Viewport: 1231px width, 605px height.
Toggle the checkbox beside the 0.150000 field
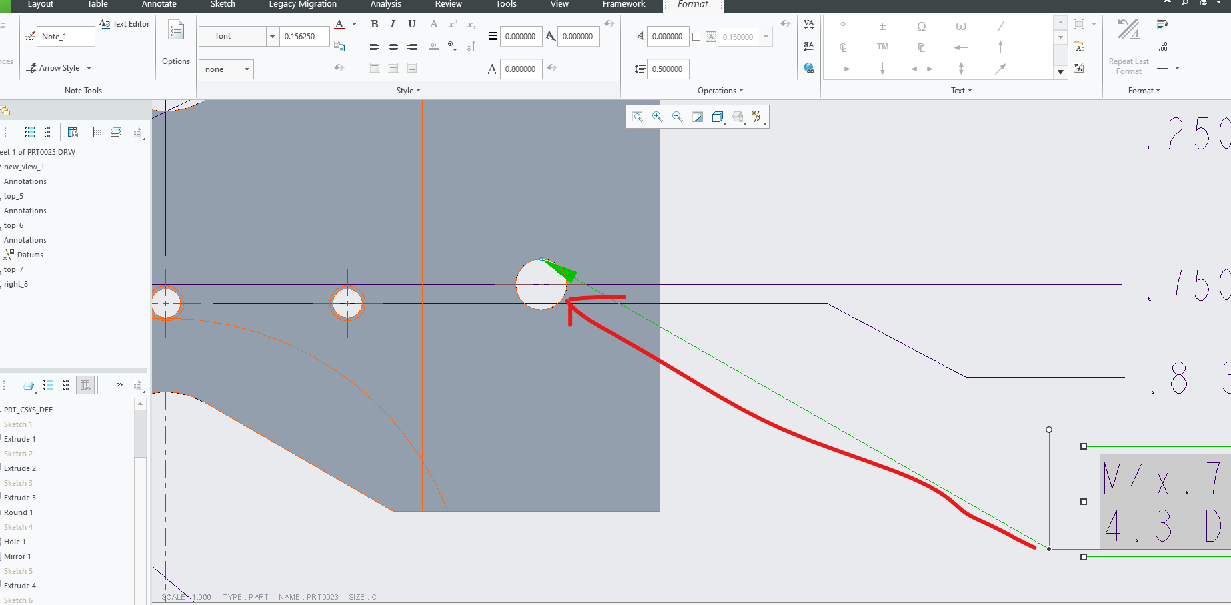(x=696, y=37)
